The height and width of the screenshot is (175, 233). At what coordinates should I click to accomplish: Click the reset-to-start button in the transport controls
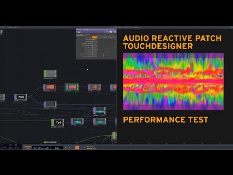[x=66, y=148]
